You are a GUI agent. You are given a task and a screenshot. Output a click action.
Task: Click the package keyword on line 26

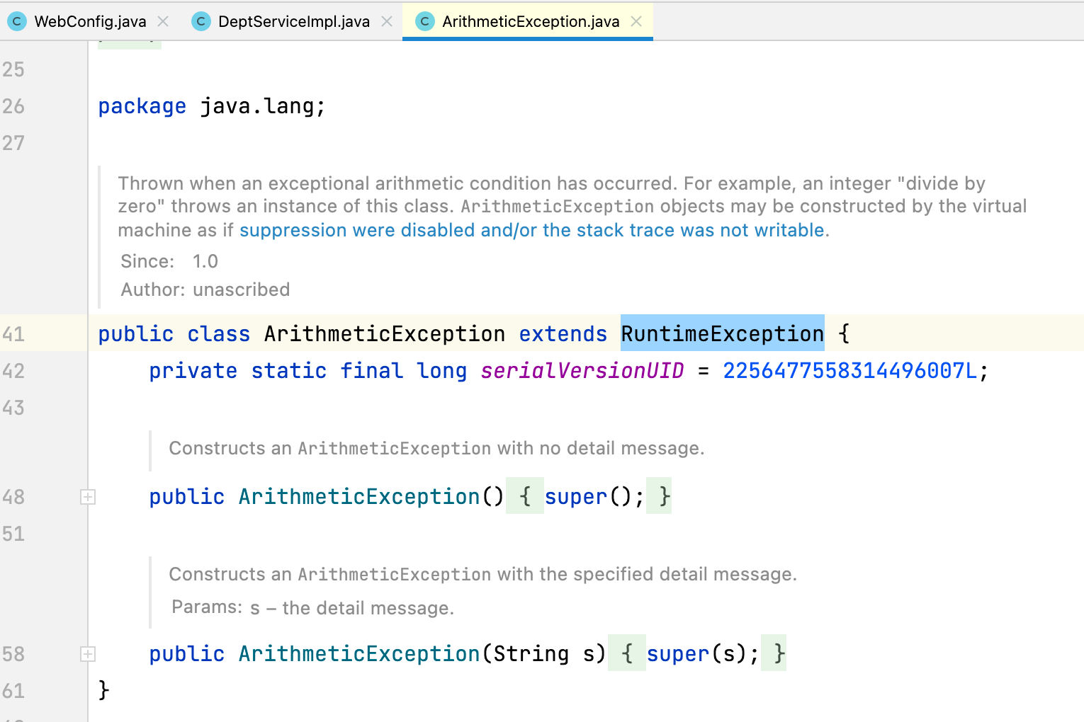click(142, 106)
